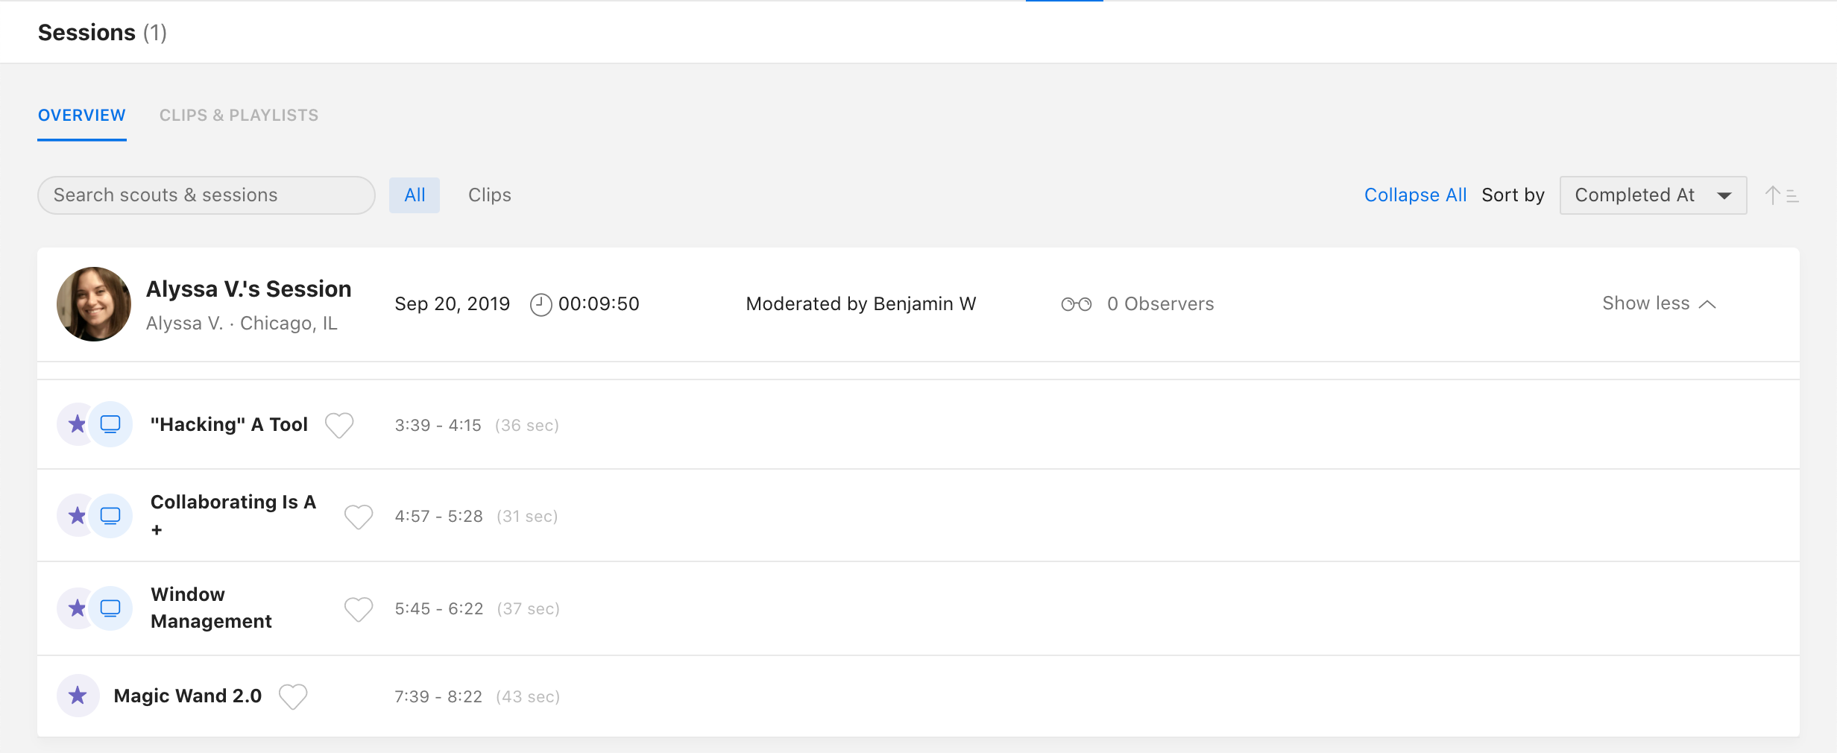
Task: Click the screen icon for "Hacking" A Tool
Action: [110, 424]
